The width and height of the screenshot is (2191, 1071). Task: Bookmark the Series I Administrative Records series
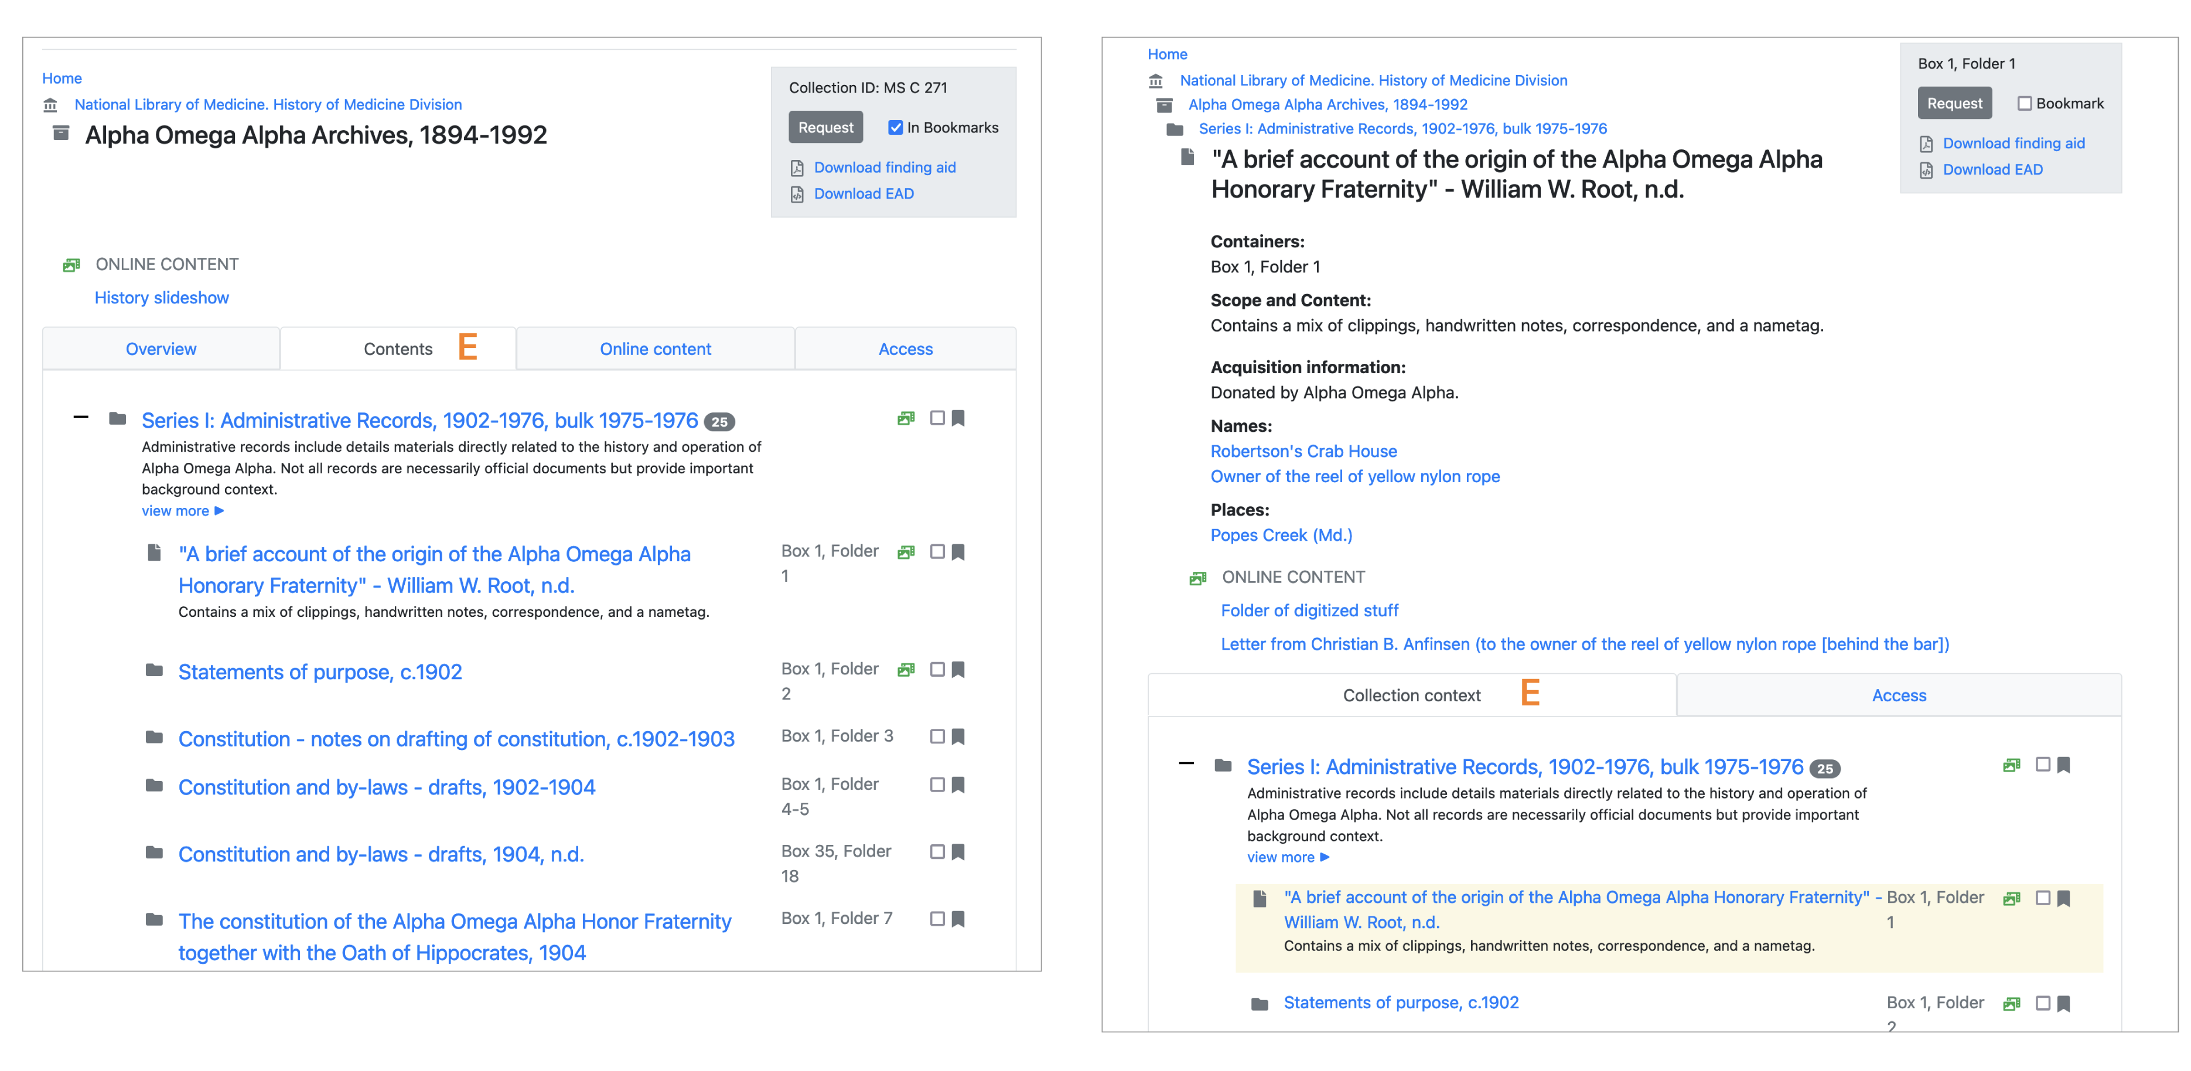958,418
